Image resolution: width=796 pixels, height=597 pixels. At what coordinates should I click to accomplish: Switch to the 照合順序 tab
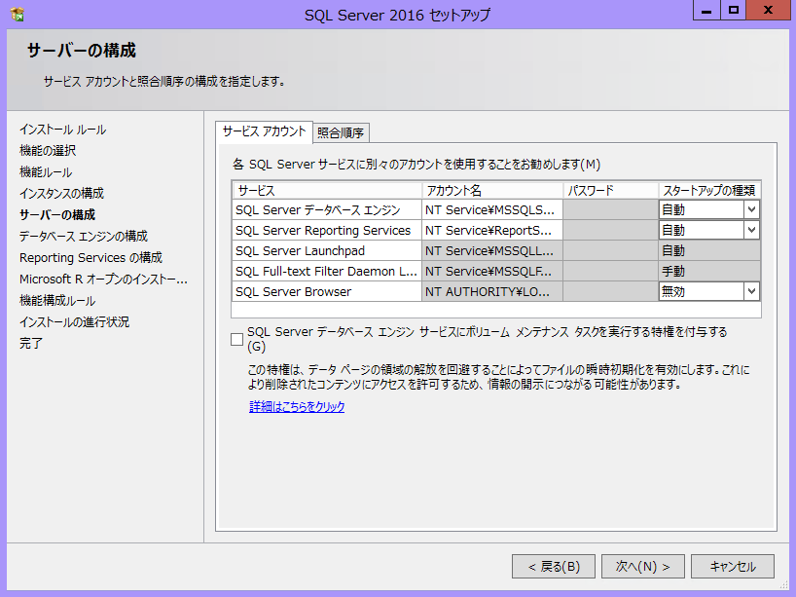[341, 133]
